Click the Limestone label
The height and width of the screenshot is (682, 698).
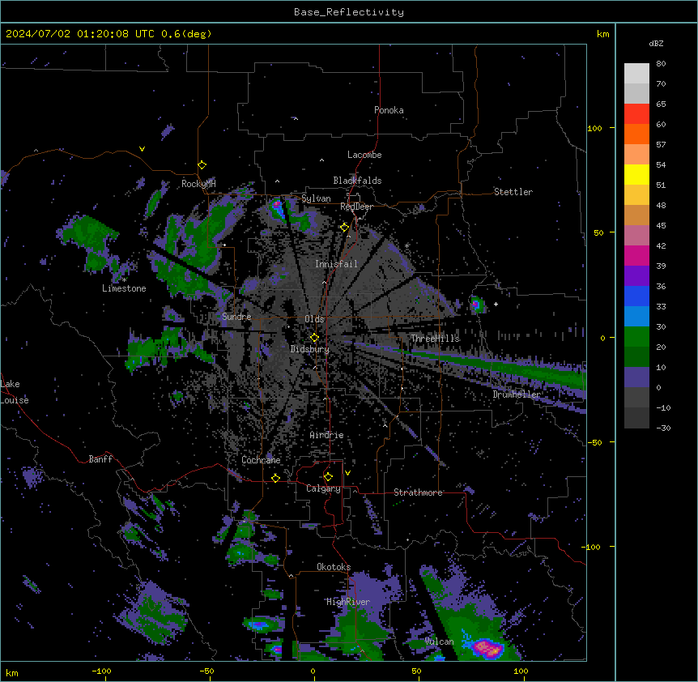124,288
